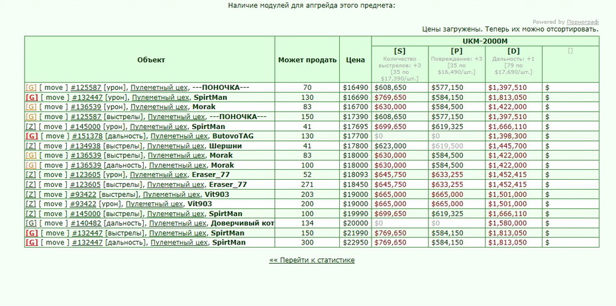Click the quantity 271 in the Может продать column
This screenshot has height=306, width=616.
point(307,184)
